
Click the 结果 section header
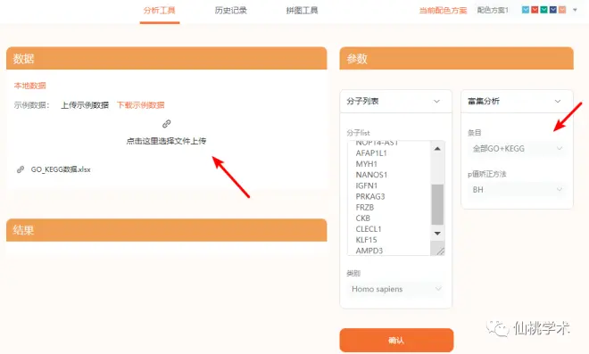[166, 230]
